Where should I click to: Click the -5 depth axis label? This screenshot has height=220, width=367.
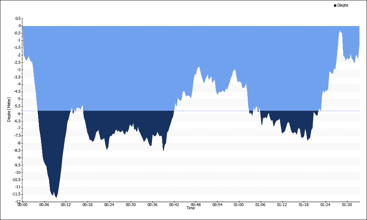[x=19, y=99]
